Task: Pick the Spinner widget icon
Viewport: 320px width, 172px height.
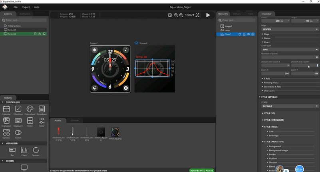Action: [36, 150]
